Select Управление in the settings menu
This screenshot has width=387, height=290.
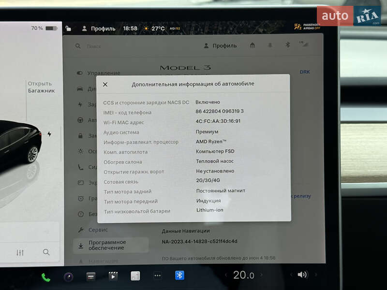click(104, 73)
